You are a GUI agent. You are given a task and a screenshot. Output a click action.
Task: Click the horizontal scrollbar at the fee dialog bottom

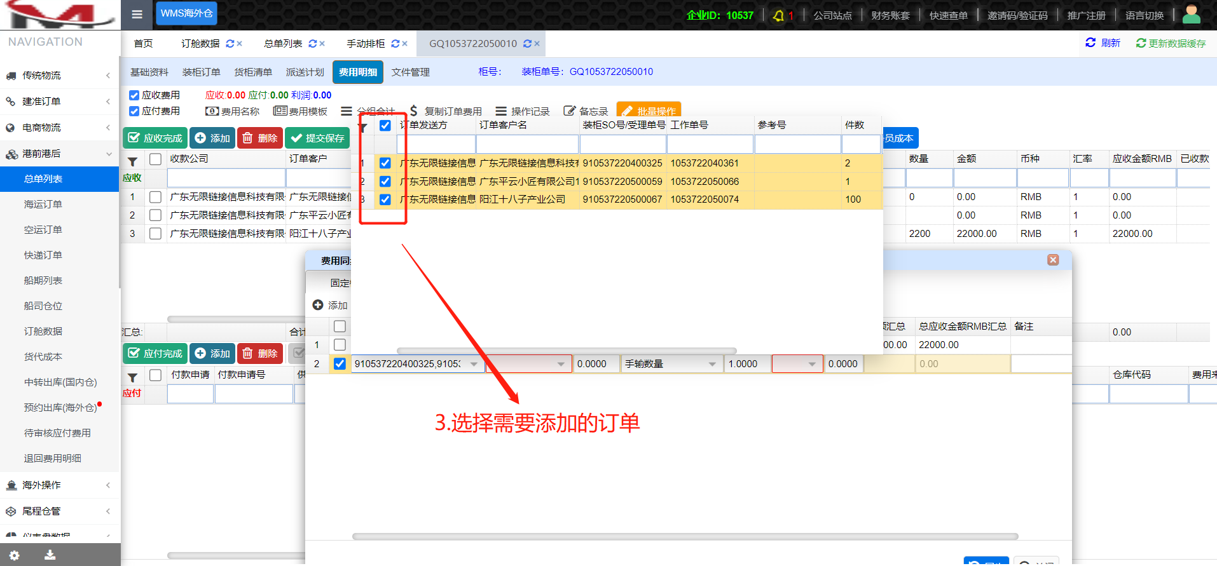pos(685,537)
